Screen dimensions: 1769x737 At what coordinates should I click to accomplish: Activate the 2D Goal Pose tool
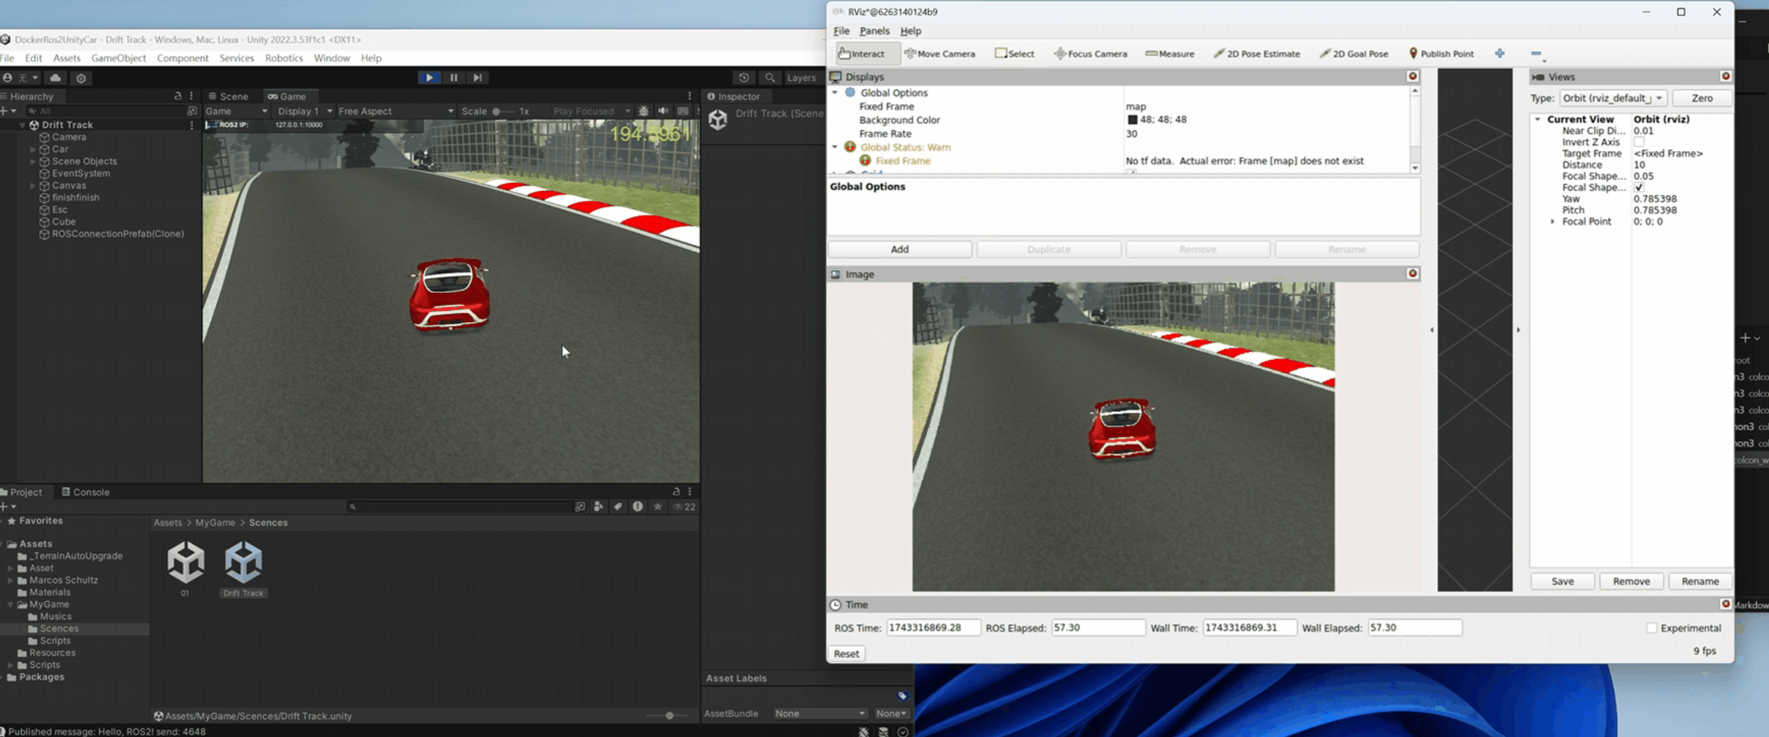click(1354, 54)
